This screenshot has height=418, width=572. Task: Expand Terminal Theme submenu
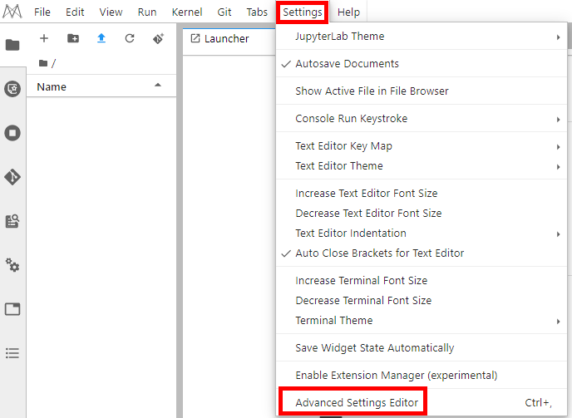click(x=422, y=320)
